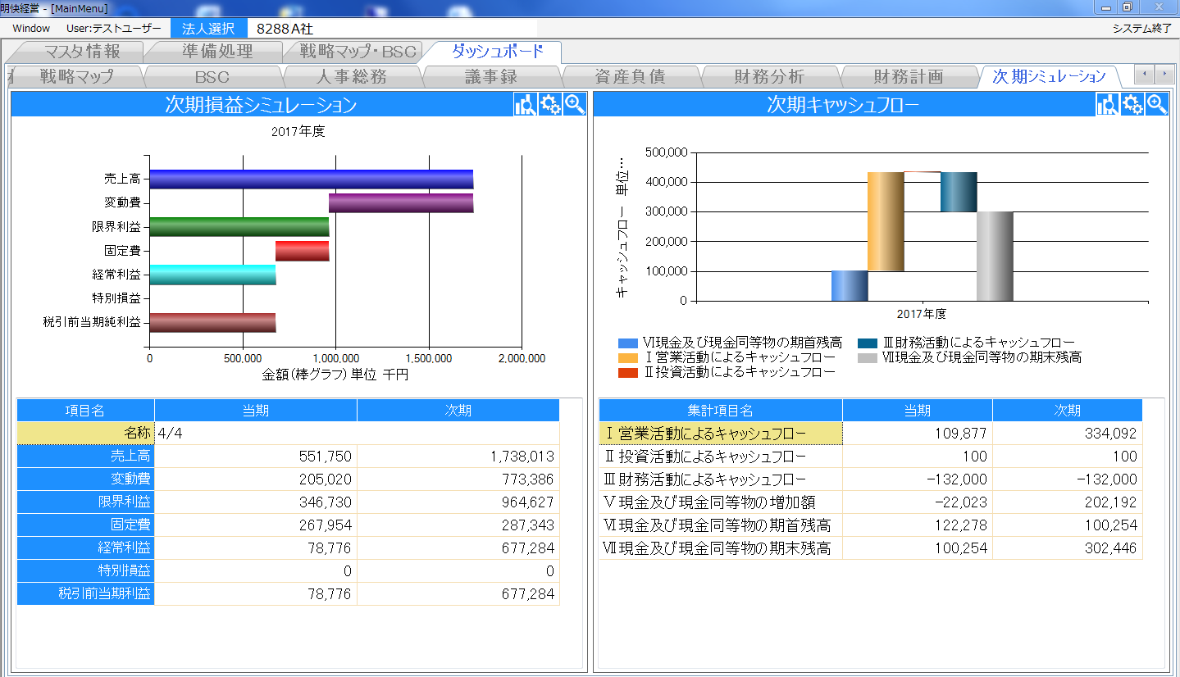The width and height of the screenshot is (1180, 677).
Task: Click the 次期 column header in profit table
Action: (x=458, y=411)
